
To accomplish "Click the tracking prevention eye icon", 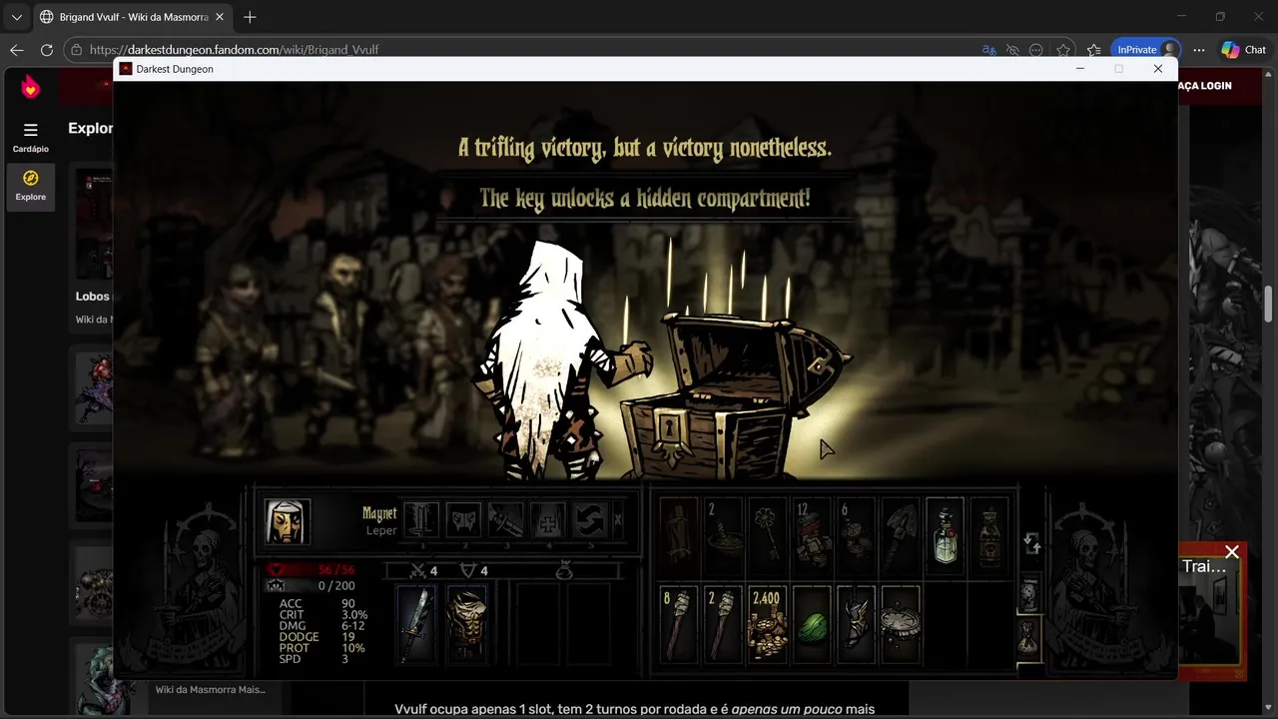I will click(x=1012, y=50).
